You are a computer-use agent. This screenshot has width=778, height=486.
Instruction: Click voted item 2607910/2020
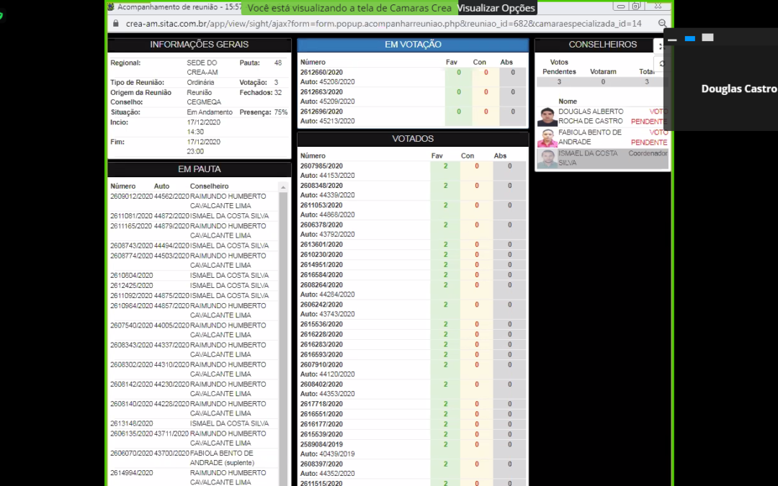[x=321, y=364]
